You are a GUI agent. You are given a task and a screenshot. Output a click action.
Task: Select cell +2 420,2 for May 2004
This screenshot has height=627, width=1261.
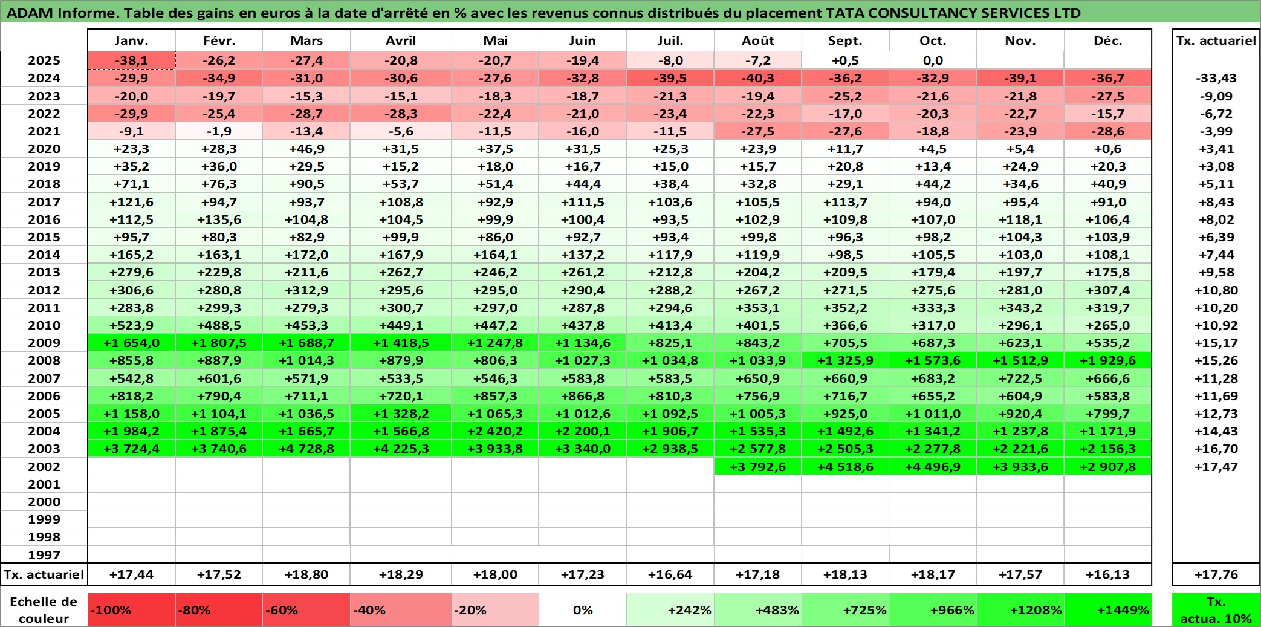[x=495, y=431]
